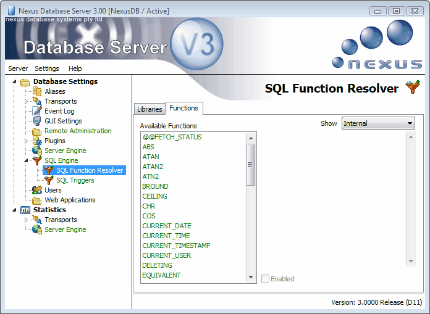Collapse the SQL Engine tree node
430x314 pixels.
(x=27, y=160)
